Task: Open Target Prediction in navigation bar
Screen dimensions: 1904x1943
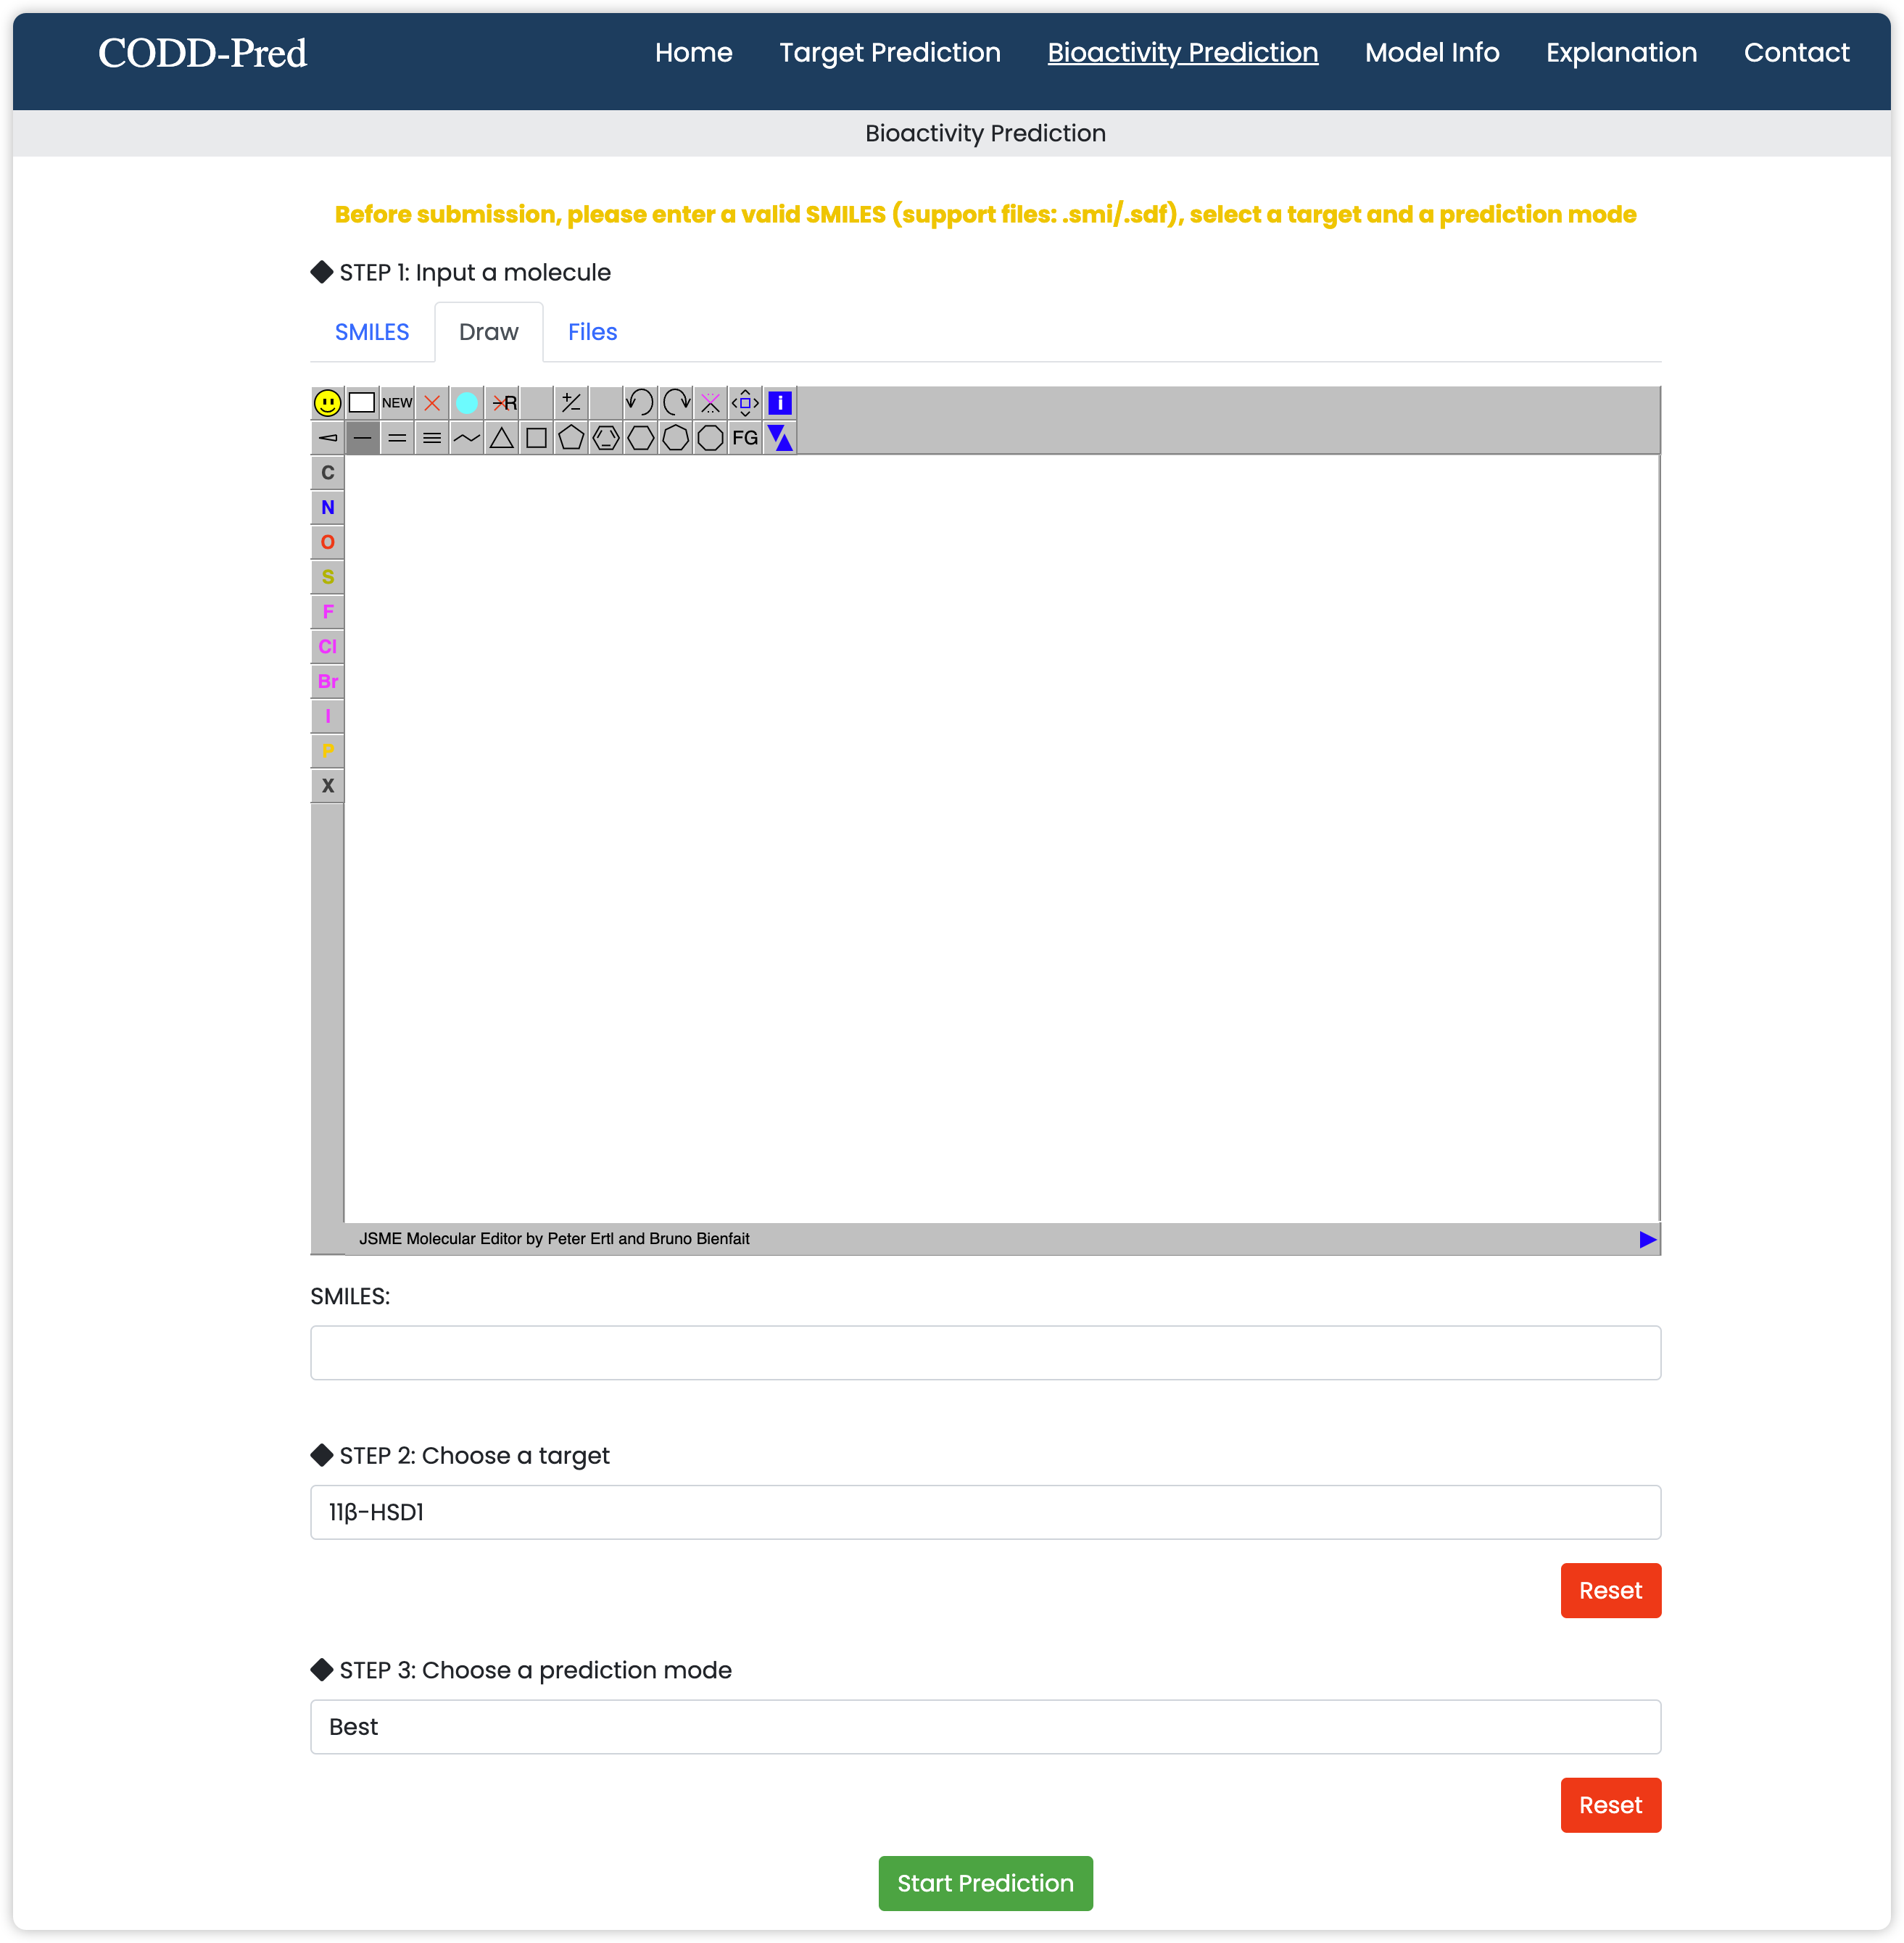Action: (889, 52)
